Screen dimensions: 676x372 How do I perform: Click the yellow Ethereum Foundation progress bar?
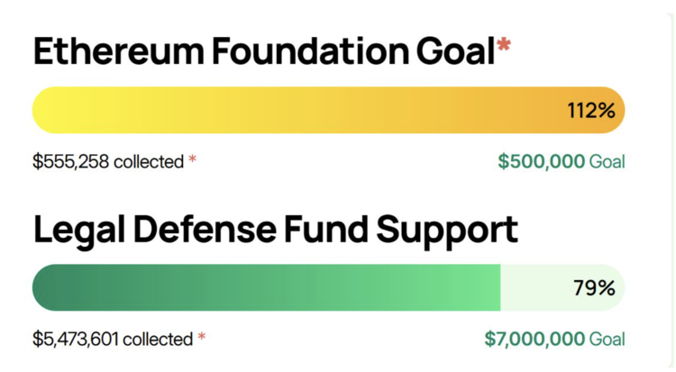click(x=328, y=110)
